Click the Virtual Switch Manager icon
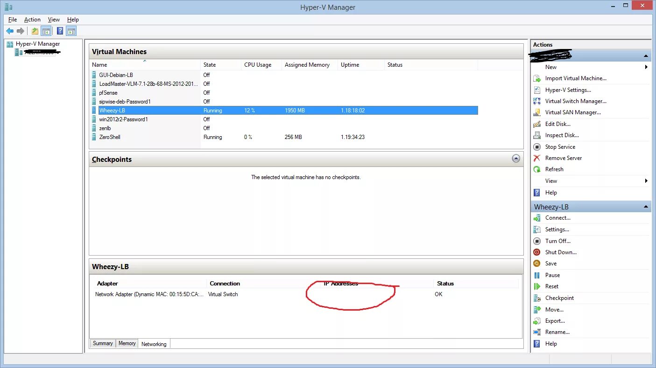This screenshot has height=368, width=656. click(537, 101)
